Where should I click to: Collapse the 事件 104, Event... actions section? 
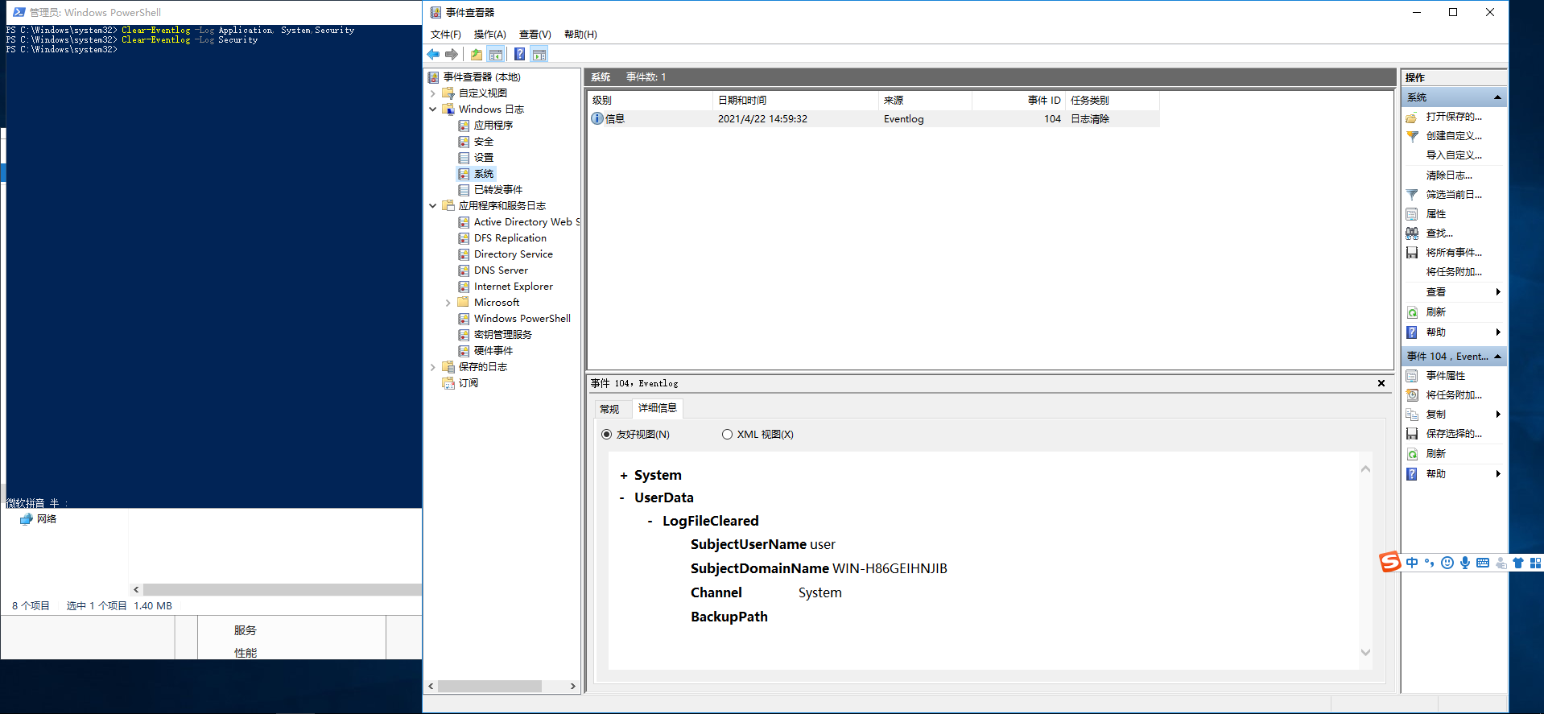coord(1497,357)
